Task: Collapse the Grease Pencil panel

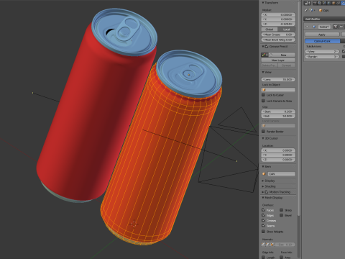Action: pos(263,46)
